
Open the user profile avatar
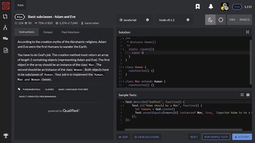pos(225,7)
